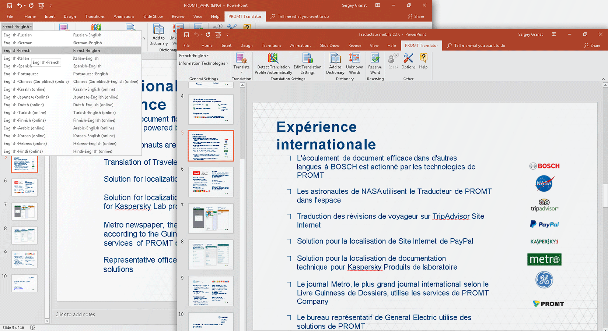Click the Expérience internationale slide title

[x=326, y=136]
